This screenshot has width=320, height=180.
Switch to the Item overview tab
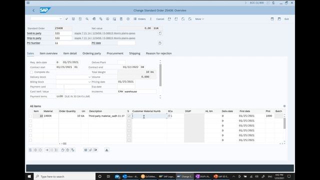pos(48,53)
